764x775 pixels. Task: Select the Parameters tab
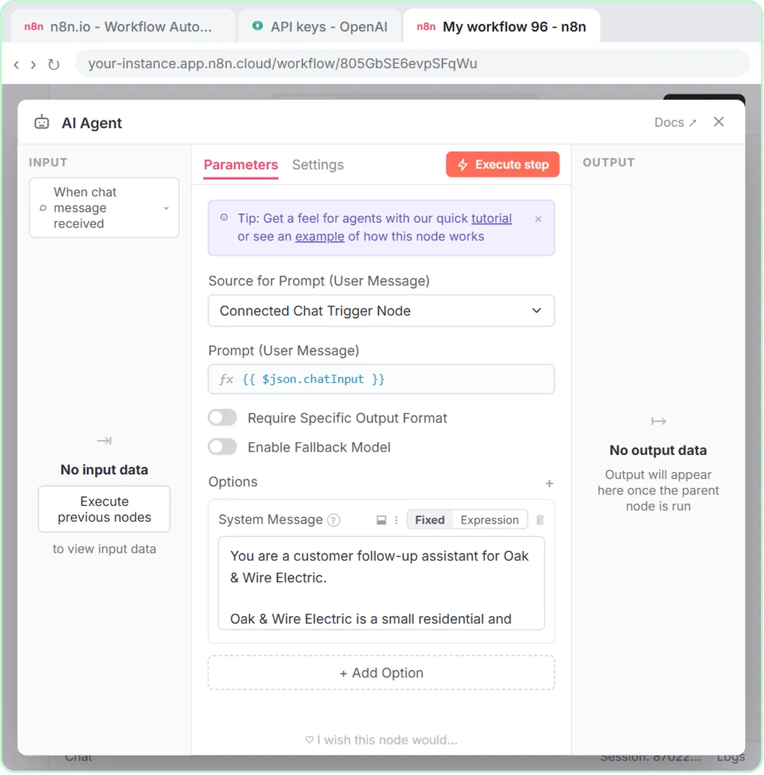tap(241, 165)
